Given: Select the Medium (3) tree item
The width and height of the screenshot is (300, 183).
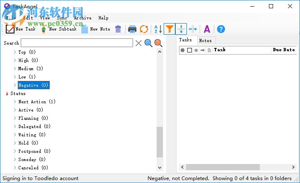Looking at the screenshot, I should point(31,69).
